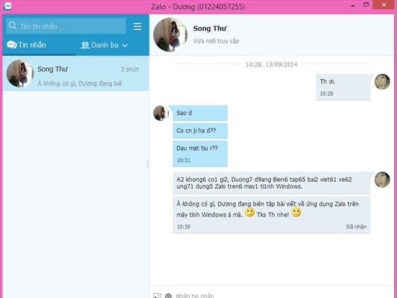
Task: Click the panel splitter handle dots
Action: 148,164
